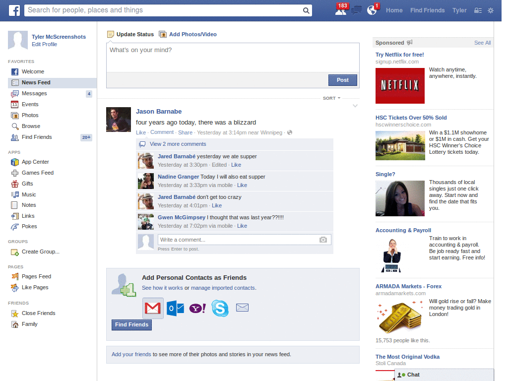This screenshot has height=381, width=508.
Task: Click the Create Group icon
Action: [14, 252]
